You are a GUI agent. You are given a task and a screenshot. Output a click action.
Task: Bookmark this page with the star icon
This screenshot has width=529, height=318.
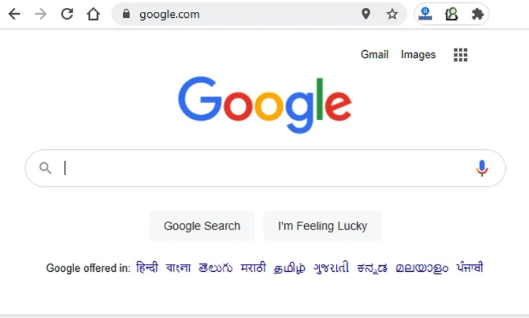[392, 14]
